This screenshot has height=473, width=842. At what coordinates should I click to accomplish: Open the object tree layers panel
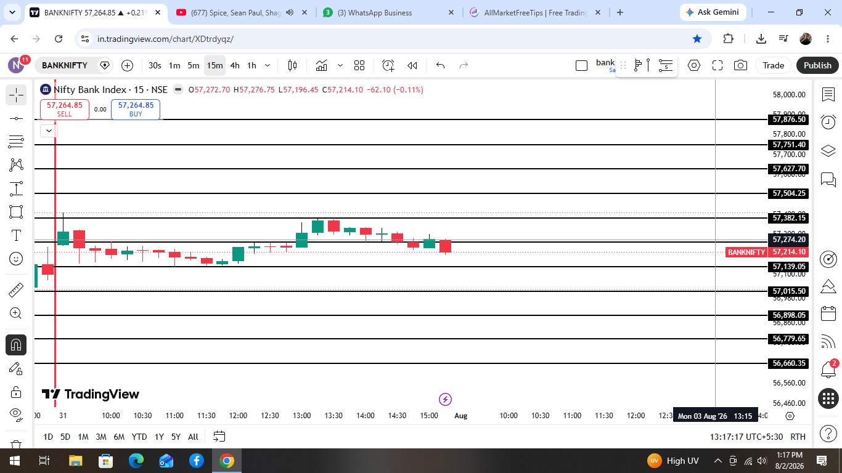tap(828, 150)
